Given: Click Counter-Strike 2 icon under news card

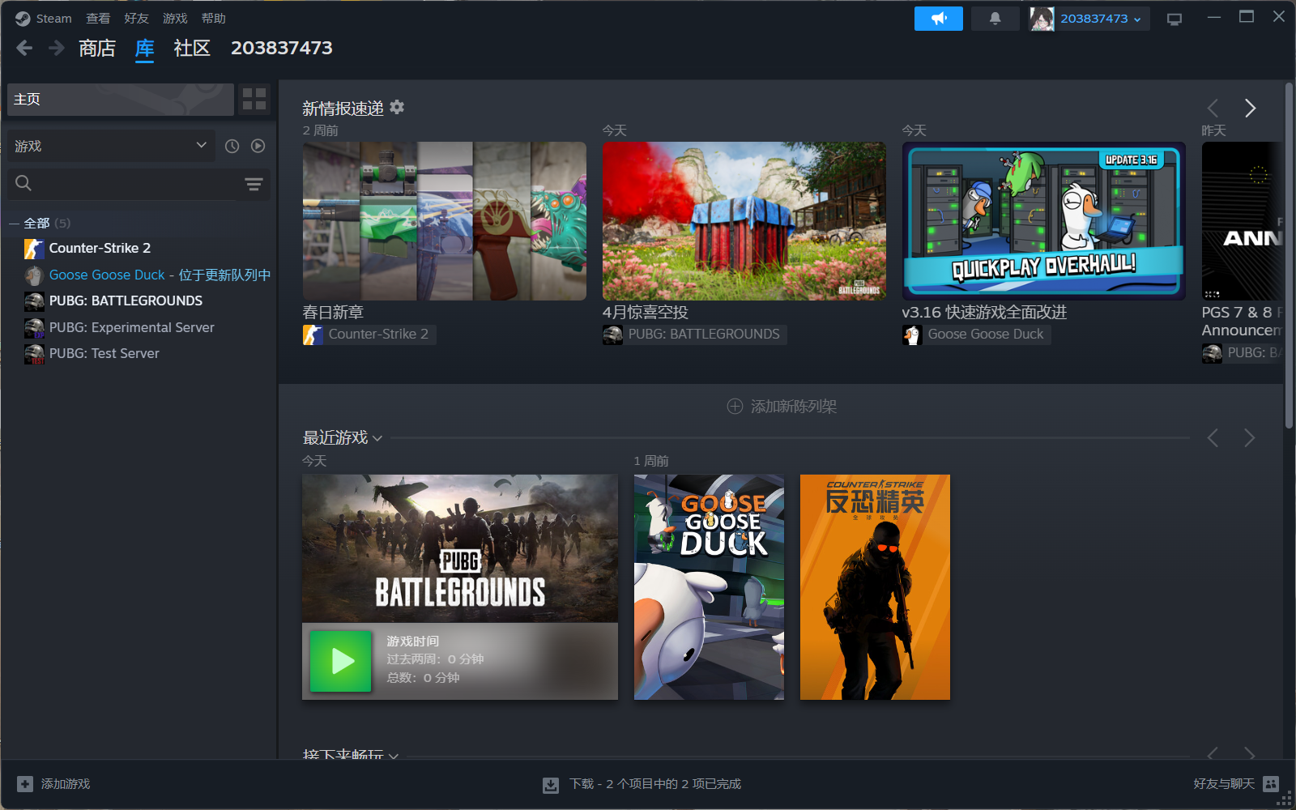Looking at the screenshot, I should [x=313, y=335].
